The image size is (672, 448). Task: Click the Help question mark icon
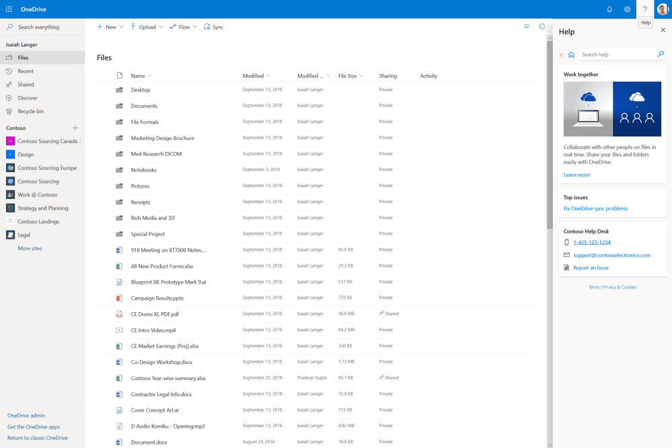(645, 9)
